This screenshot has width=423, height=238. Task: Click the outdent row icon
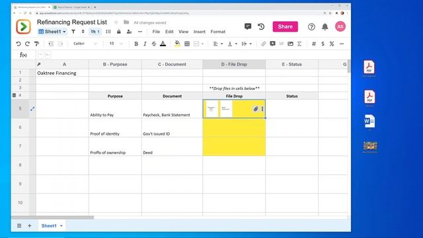point(60,44)
